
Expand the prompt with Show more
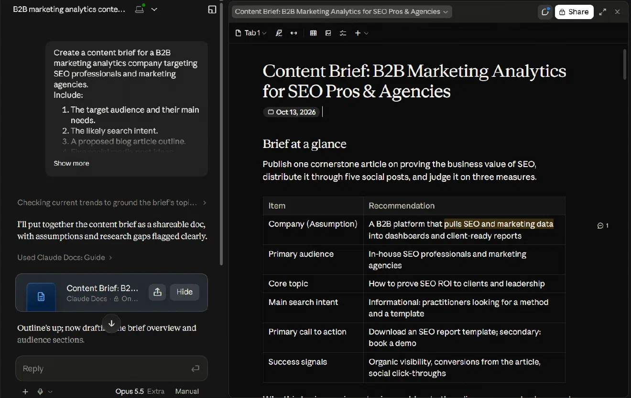click(x=71, y=163)
